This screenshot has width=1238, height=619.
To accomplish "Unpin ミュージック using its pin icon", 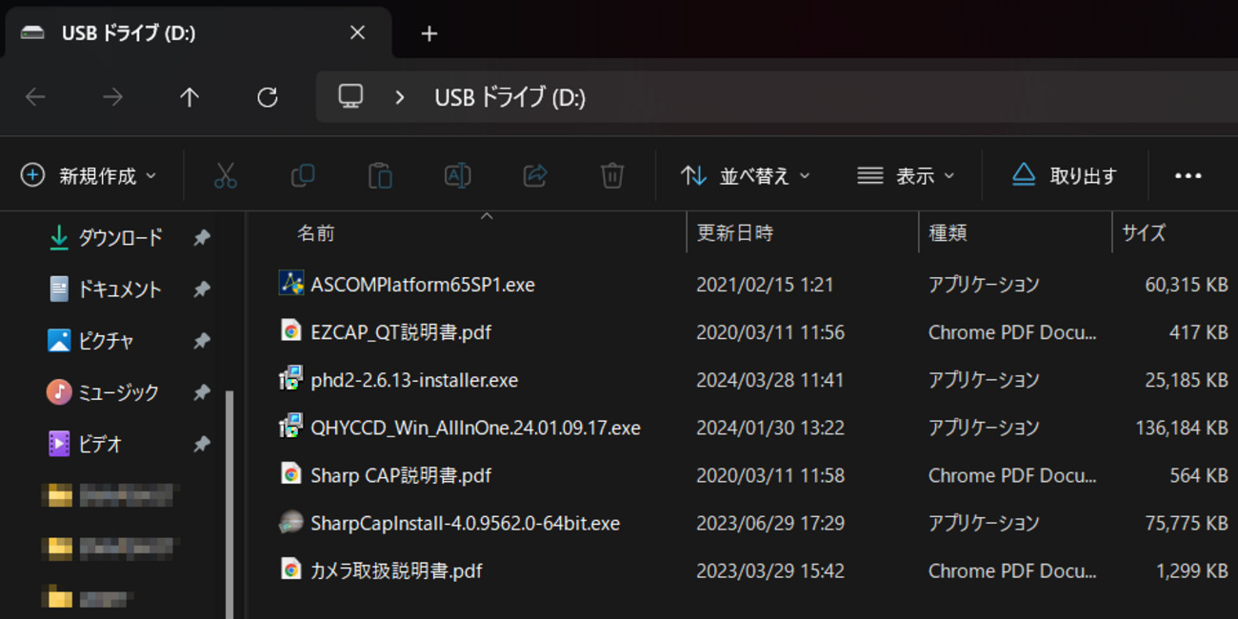I will tap(201, 392).
